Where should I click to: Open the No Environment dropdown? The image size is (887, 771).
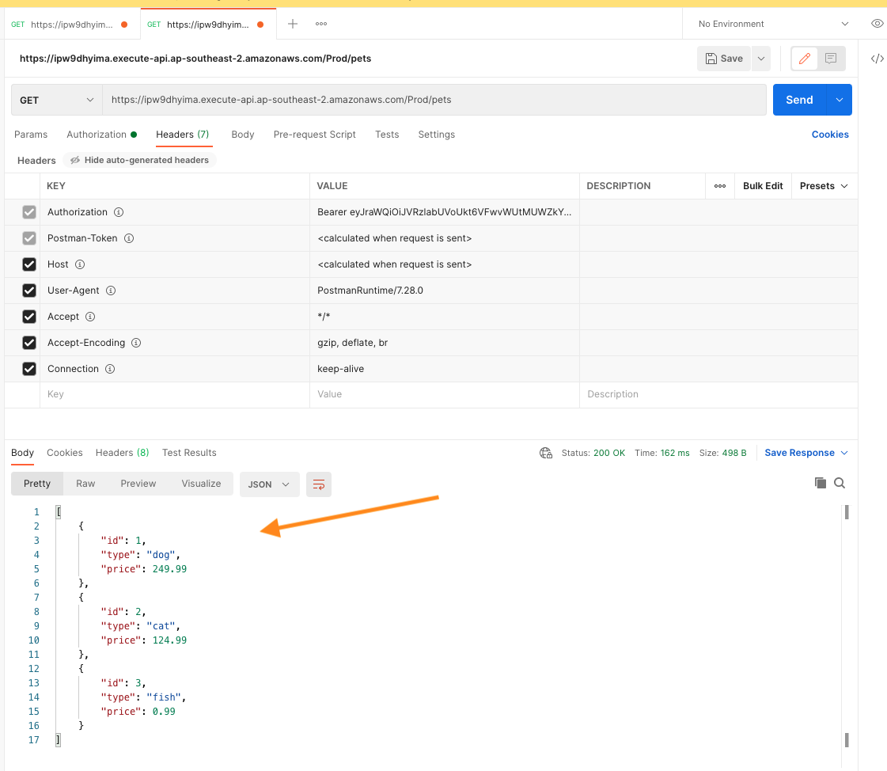pyautogui.click(x=773, y=24)
